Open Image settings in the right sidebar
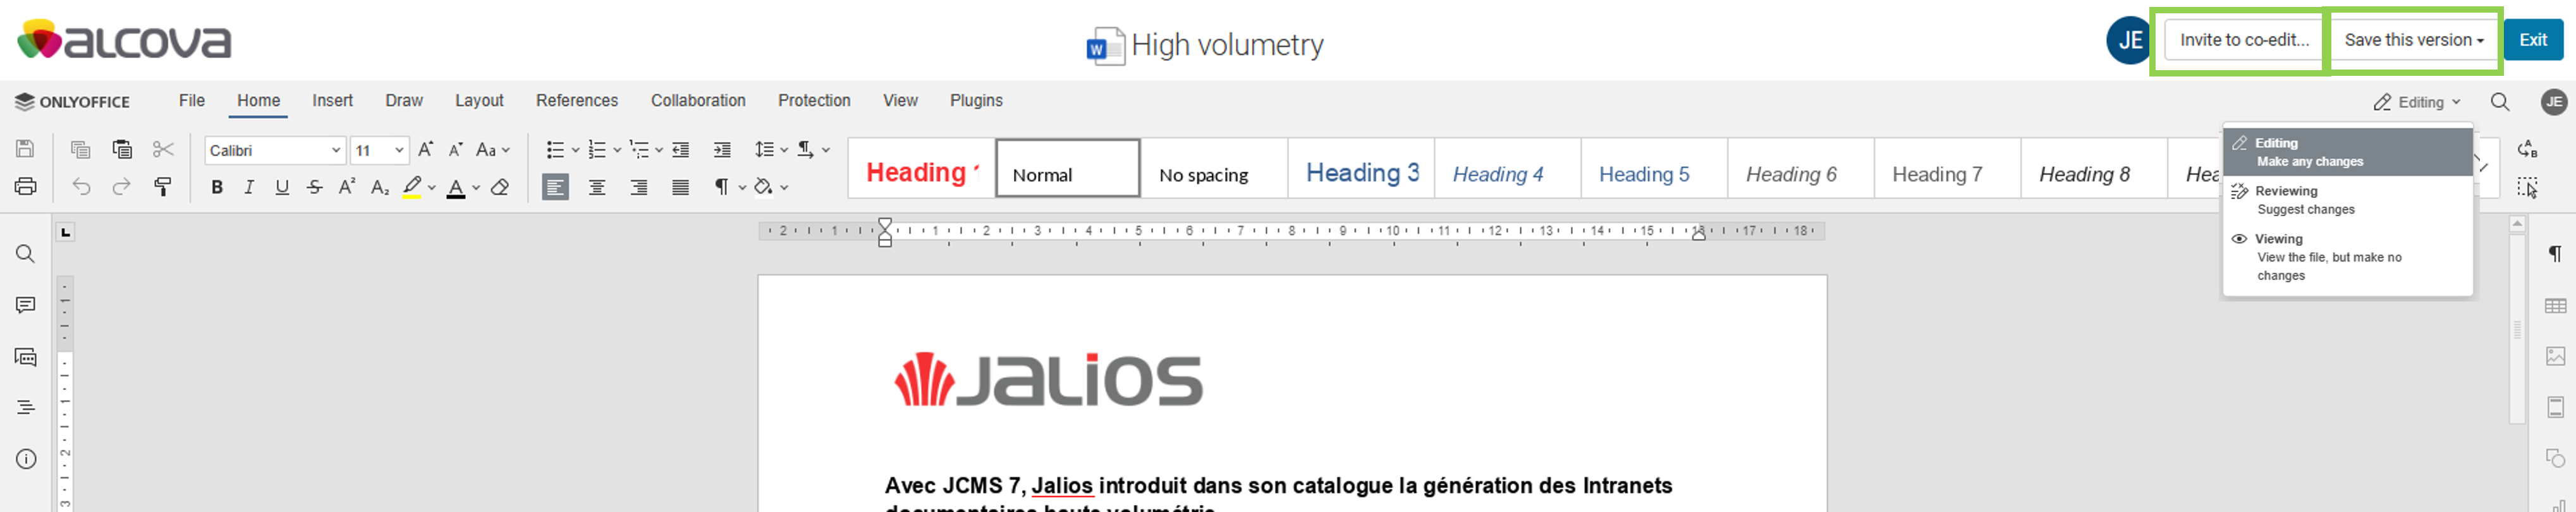The width and height of the screenshot is (2576, 512). tap(2555, 356)
